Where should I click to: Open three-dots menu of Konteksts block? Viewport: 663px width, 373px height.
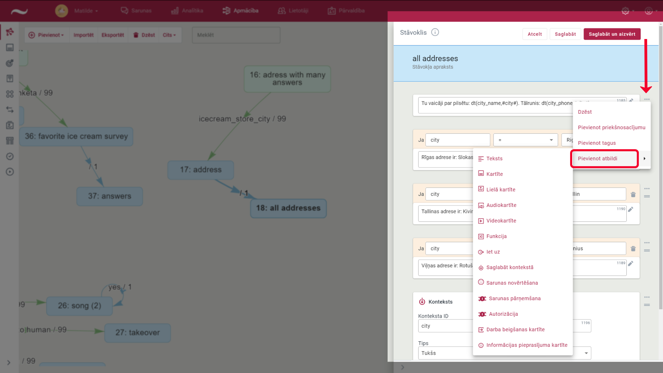pos(647,297)
